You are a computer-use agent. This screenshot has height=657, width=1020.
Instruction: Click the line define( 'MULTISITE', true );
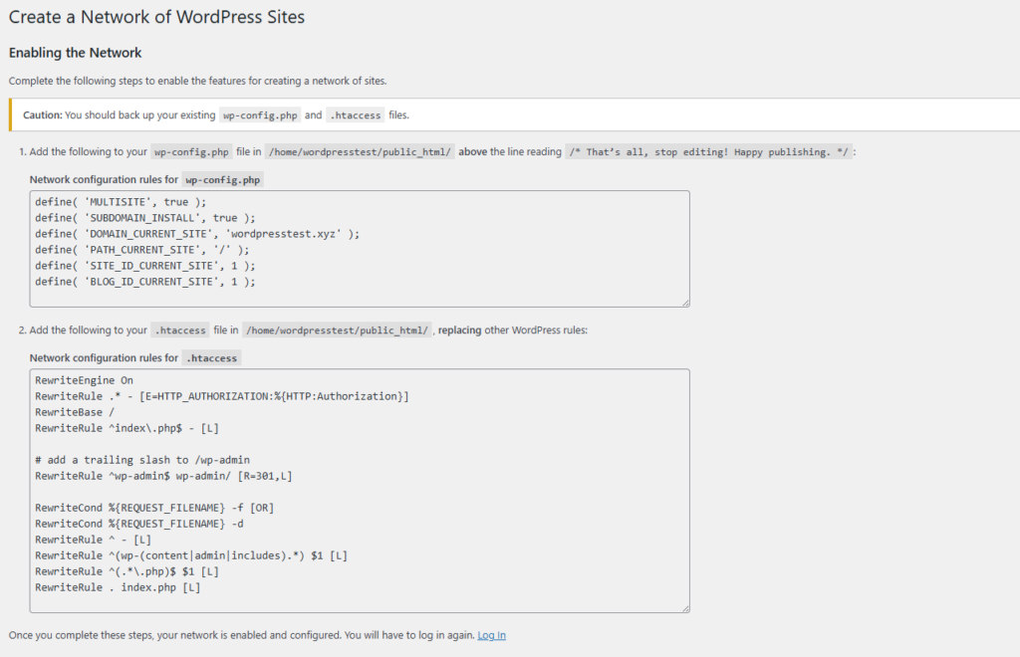121,202
